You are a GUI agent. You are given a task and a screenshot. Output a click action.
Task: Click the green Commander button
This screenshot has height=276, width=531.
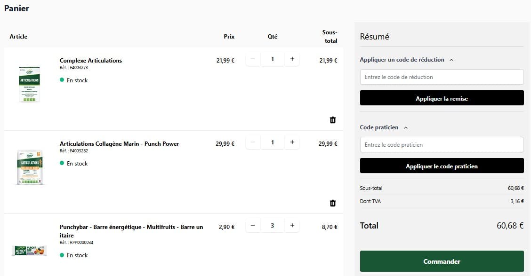point(442,261)
